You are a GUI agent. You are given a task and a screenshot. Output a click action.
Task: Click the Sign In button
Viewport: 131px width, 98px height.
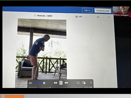(x=87, y=10)
